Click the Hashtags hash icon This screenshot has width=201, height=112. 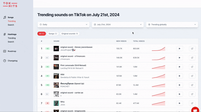click(x=5, y=34)
